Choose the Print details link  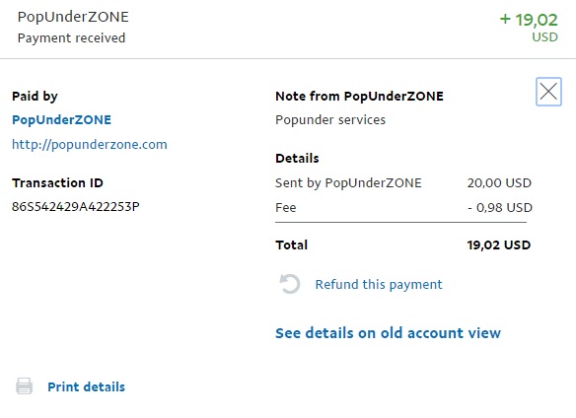point(87,386)
